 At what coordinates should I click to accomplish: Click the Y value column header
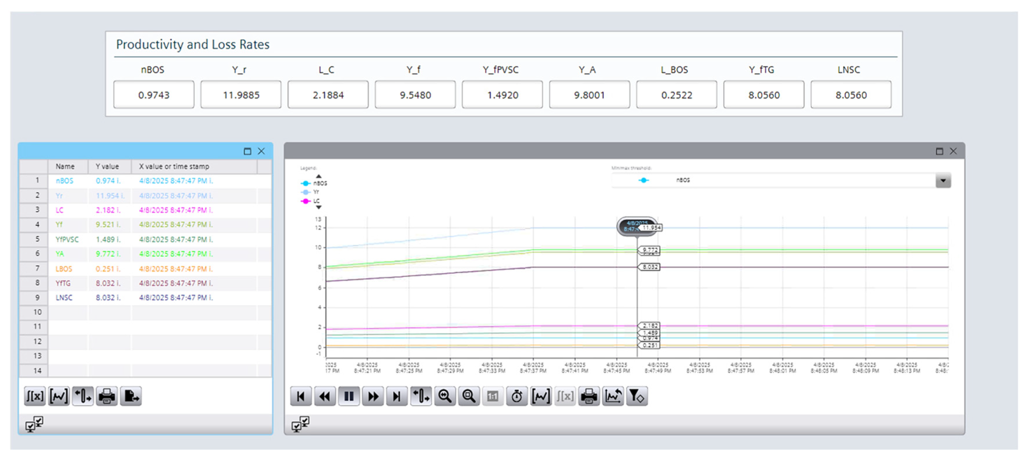pos(107,166)
